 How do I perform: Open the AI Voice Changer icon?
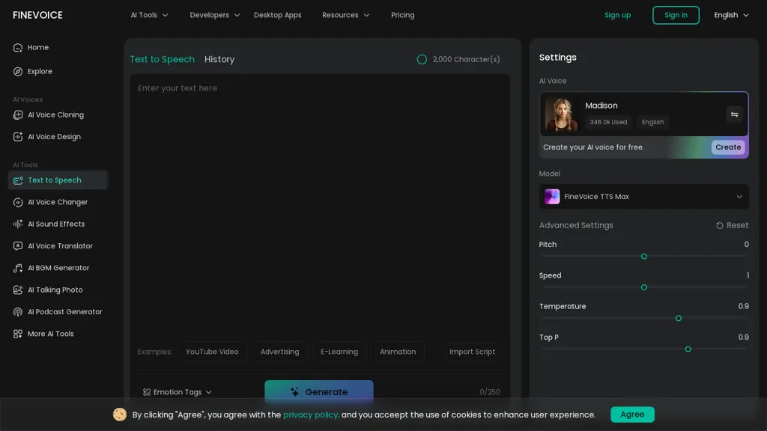coord(18,202)
